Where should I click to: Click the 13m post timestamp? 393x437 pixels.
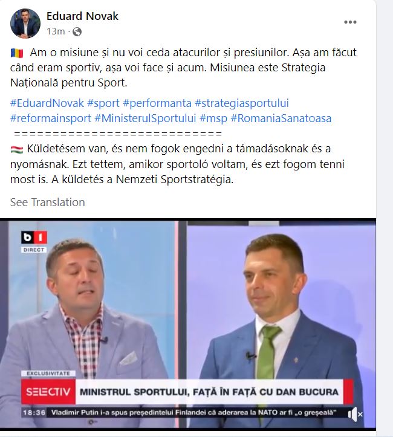pos(56,31)
